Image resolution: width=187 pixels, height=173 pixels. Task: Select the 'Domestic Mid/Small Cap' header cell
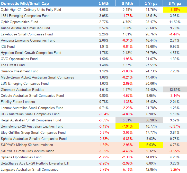point(46,3)
